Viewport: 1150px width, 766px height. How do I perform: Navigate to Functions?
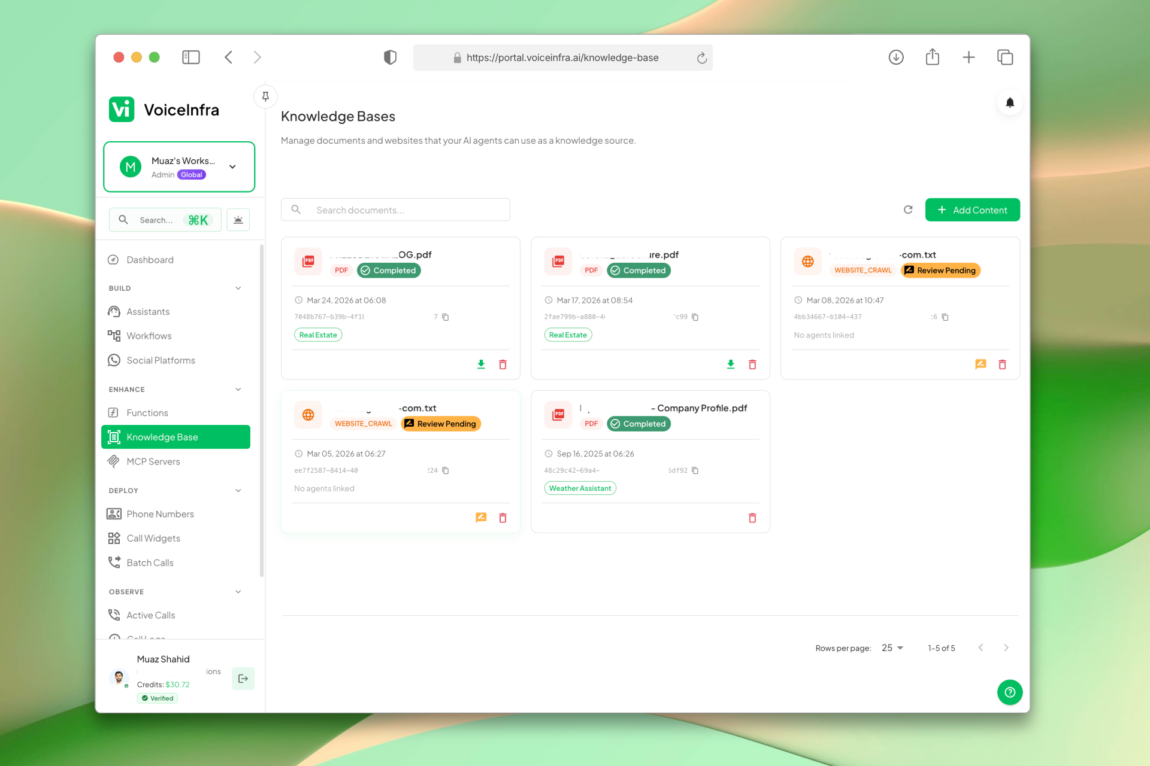[176, 413]
